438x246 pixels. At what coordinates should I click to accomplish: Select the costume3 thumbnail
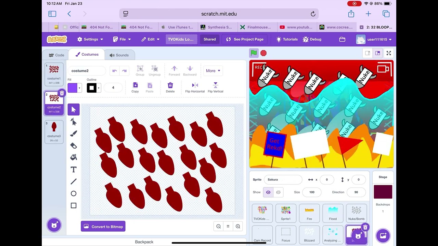point(54,132)
